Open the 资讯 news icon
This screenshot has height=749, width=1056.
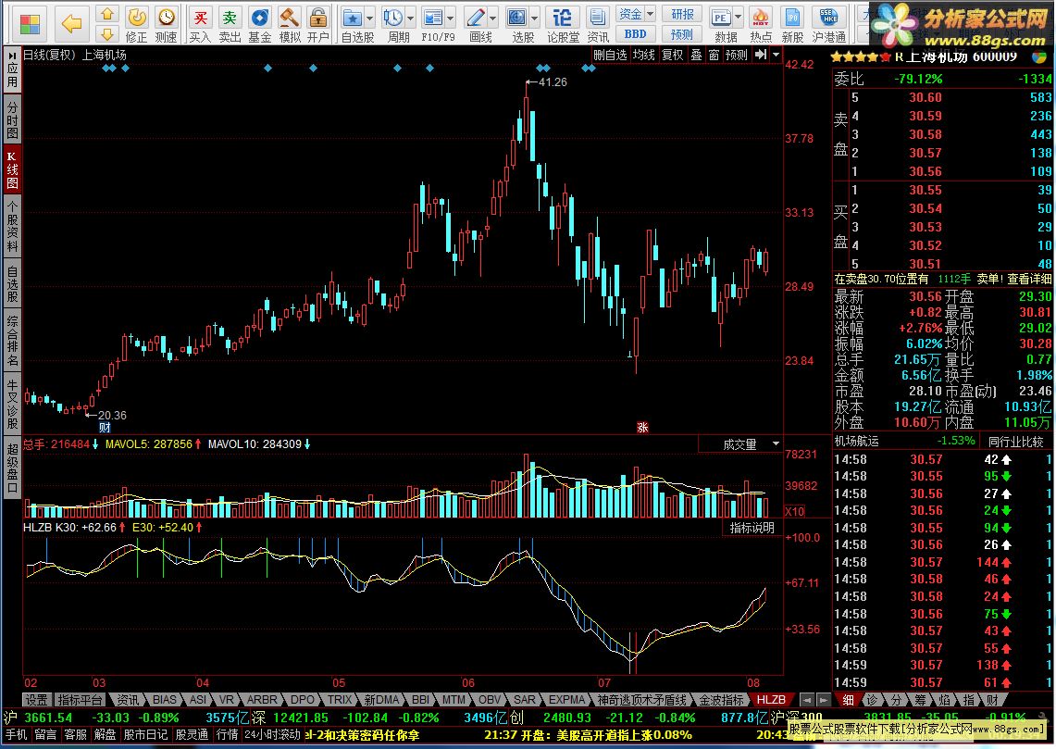[x=597, y=24]
